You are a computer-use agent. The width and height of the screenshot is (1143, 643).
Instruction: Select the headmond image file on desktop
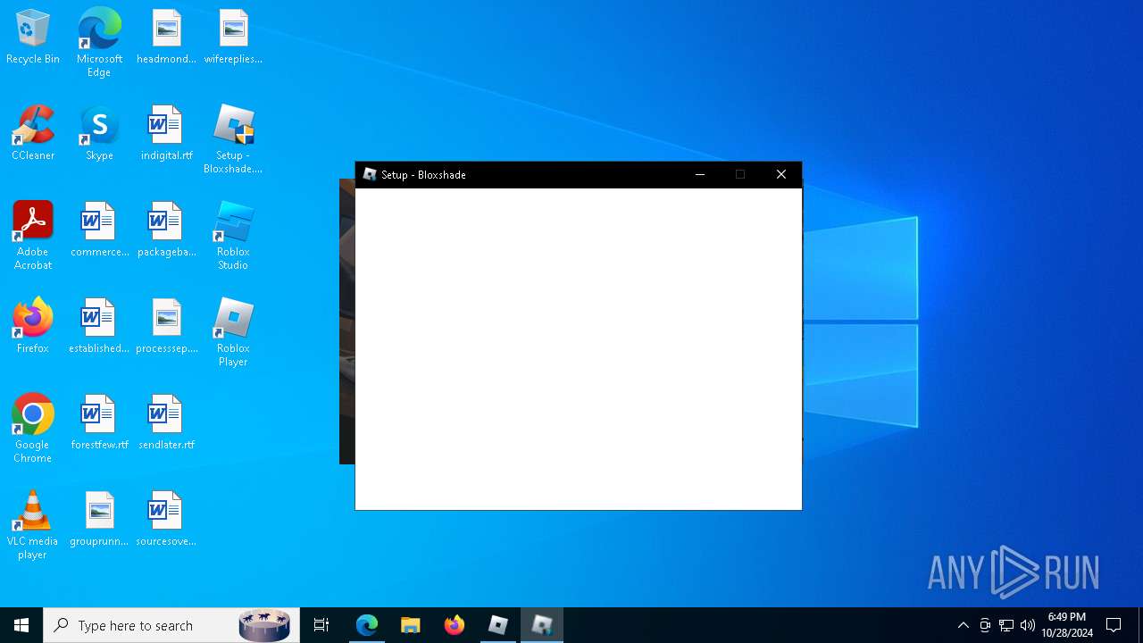[x=166, y=38]
